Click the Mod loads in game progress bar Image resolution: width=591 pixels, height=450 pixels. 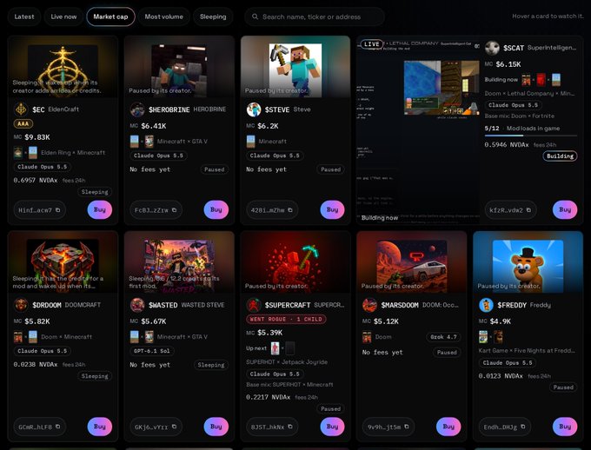[531, 135]
